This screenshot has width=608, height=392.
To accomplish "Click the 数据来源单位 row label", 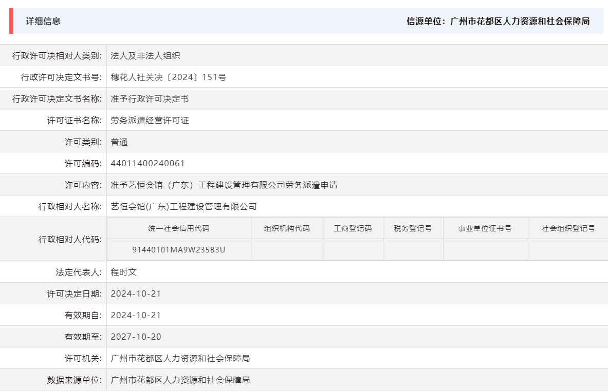I will tap(75, 380).
